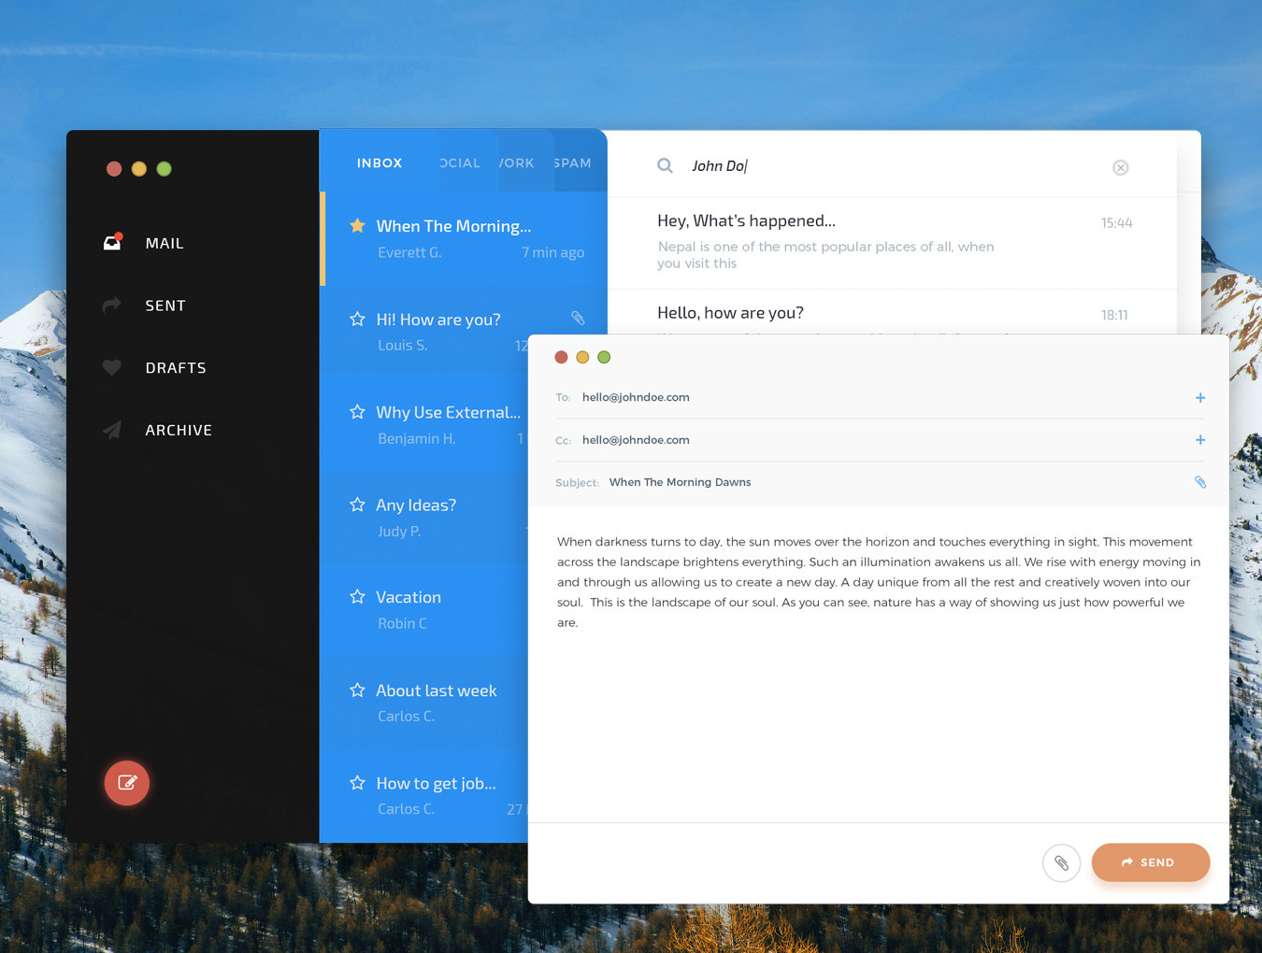
Task: Star the 'Vacation' email from Robin C
Action: coord(357,597)
